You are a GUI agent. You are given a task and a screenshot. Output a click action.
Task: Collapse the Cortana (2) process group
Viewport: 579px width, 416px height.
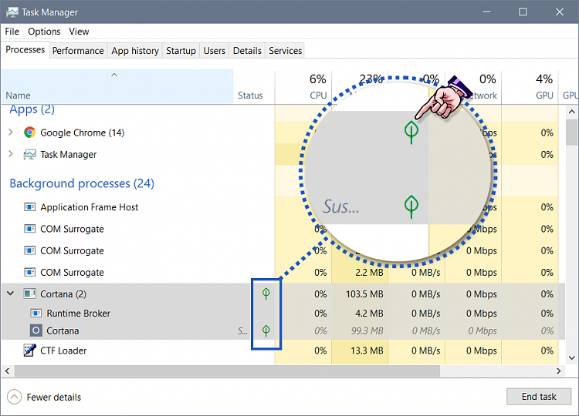11,294
